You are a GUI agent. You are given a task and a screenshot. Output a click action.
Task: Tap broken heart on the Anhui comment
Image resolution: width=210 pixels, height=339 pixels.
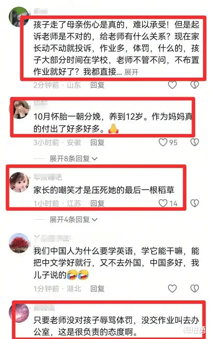point(195,142)
